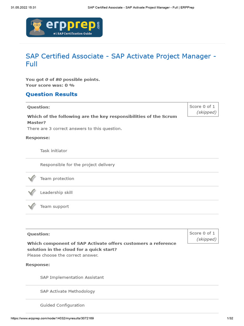Viewport: 244px width, 326px height.
Task: Choose the SAP Activate Methodology response
Action: (67, 292)
